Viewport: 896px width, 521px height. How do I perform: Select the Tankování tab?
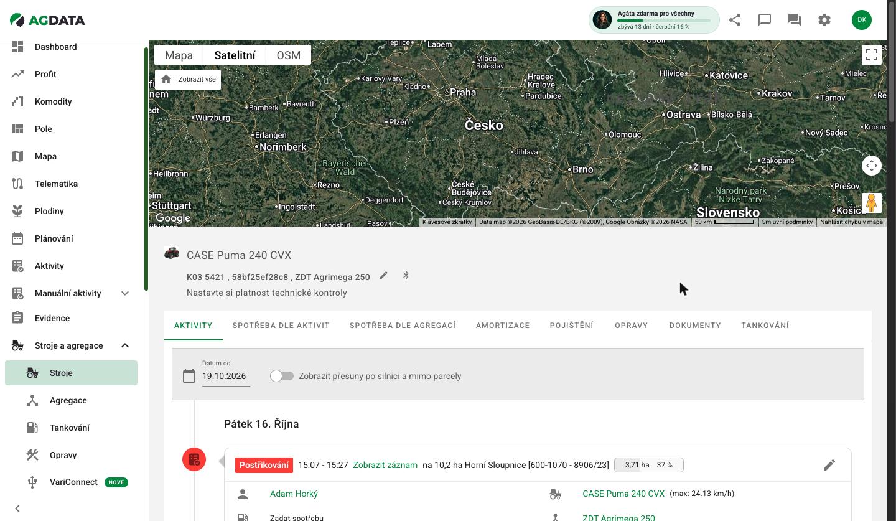pyautogui.click(x=765, y=326)
